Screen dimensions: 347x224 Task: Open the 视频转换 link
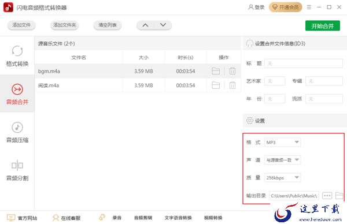coord(213,218)
